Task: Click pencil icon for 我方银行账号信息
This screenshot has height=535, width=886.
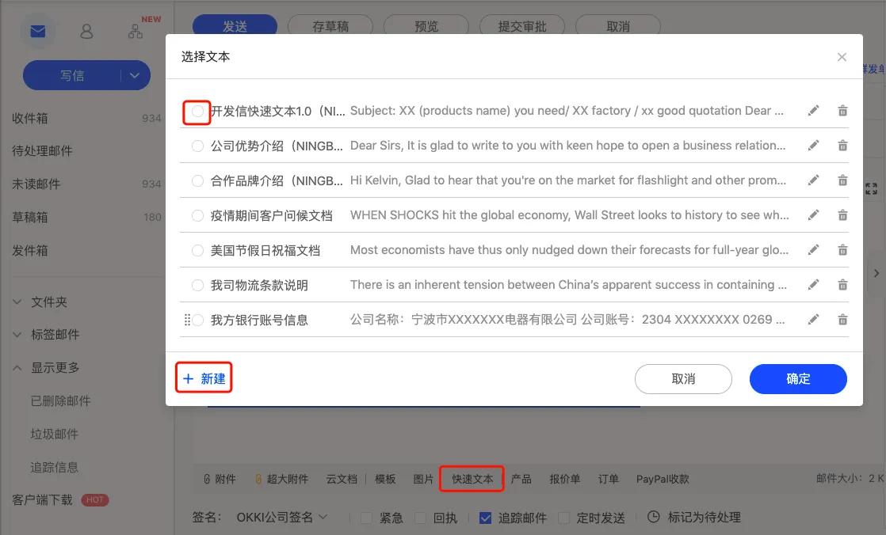Action: tap(813, 320)
